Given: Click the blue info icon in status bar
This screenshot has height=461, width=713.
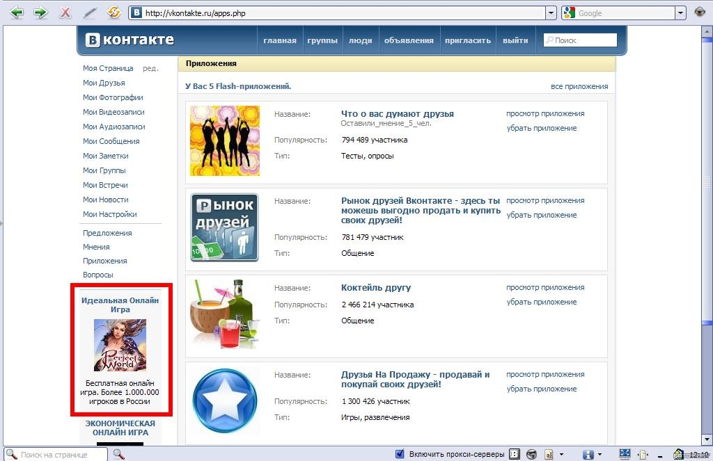Looking at the screenshot, I should coord(588,454).
